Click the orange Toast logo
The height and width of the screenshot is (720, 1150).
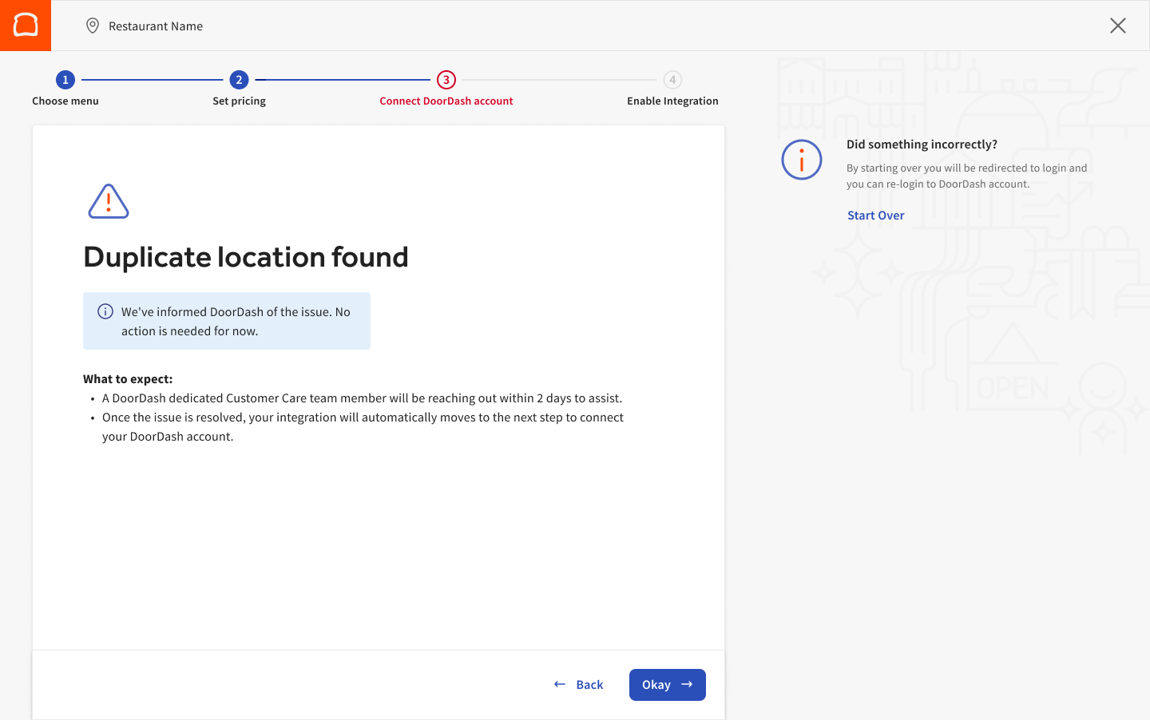pyautogui.click(x=26, y=26)
